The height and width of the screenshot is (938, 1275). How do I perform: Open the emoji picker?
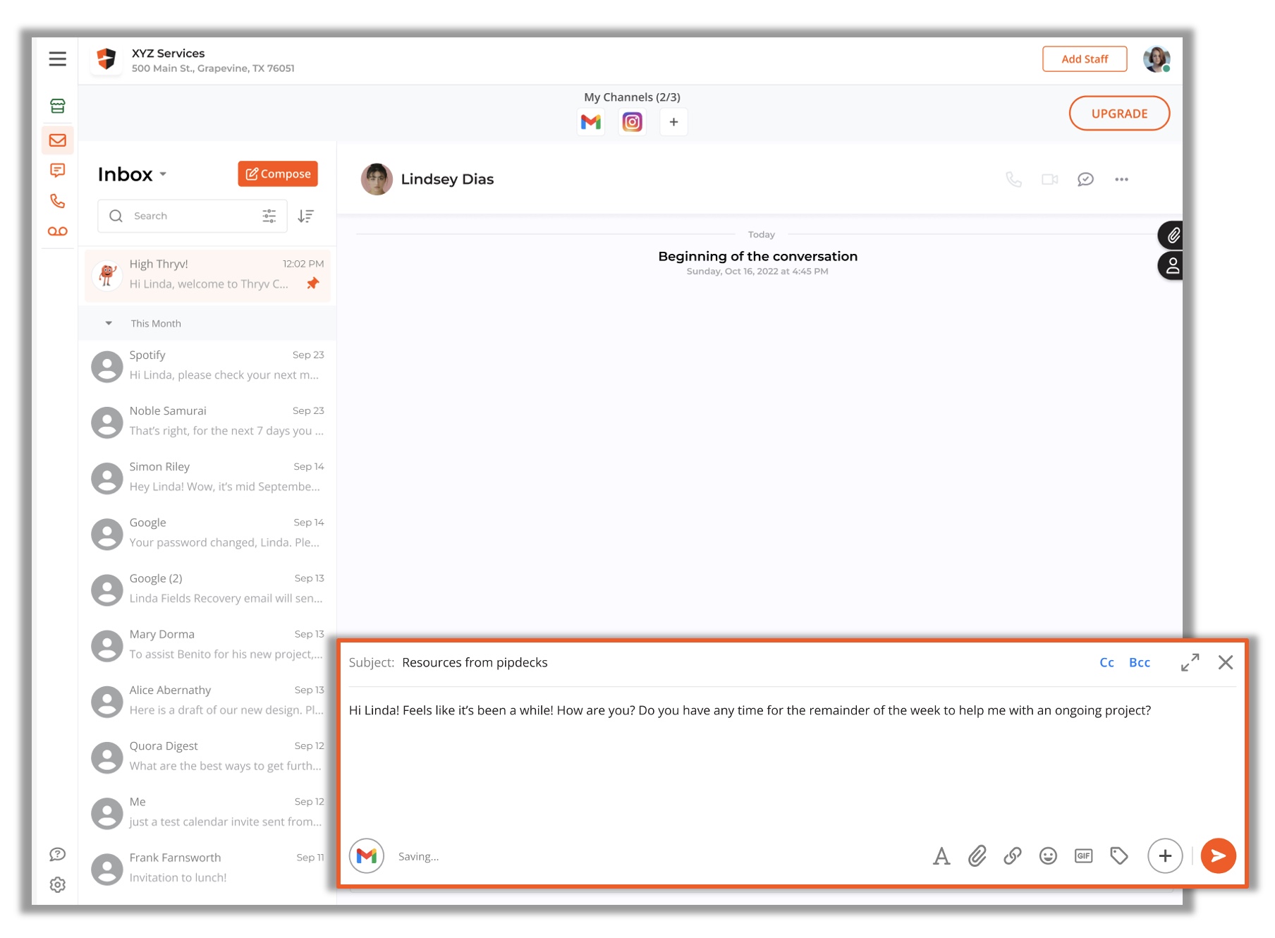point(1049,856)
